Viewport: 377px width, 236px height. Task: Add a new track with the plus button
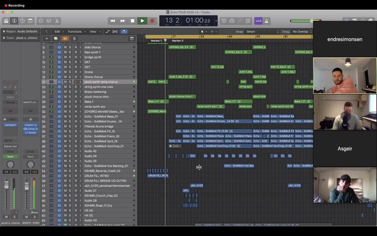[47, 39]
